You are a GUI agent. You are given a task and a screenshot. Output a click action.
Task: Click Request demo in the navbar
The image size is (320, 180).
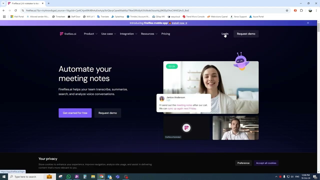[x=246, y=34]
